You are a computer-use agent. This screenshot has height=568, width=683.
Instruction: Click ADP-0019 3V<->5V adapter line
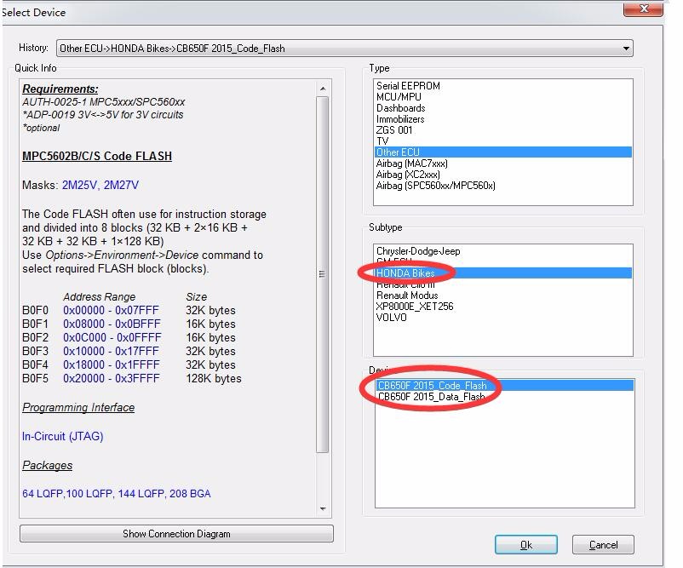103,115
